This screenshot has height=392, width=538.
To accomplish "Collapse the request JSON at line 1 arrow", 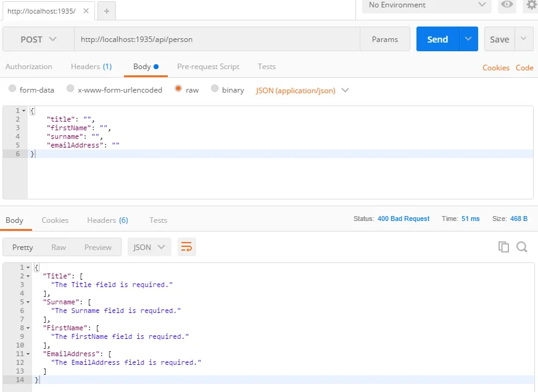I will [23, 111].
